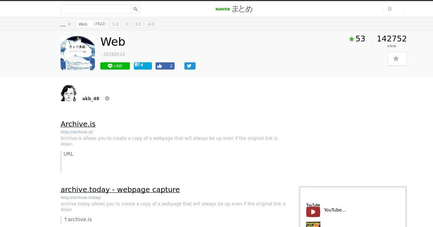
Task: Click the YouTube icon in sidebar
Action: pyautogui.click(x=313, y=210)
